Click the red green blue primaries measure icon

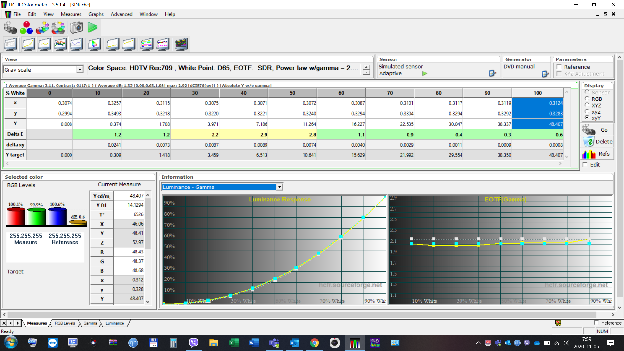[26, 28]
